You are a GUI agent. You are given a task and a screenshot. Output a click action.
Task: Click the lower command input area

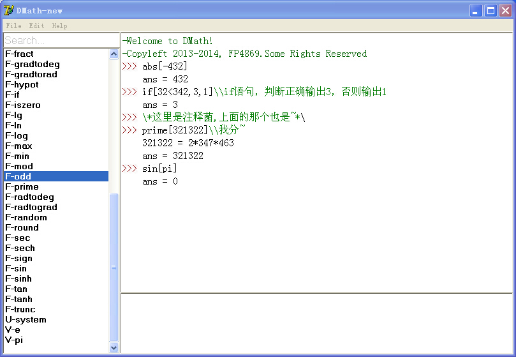(316, 323)
